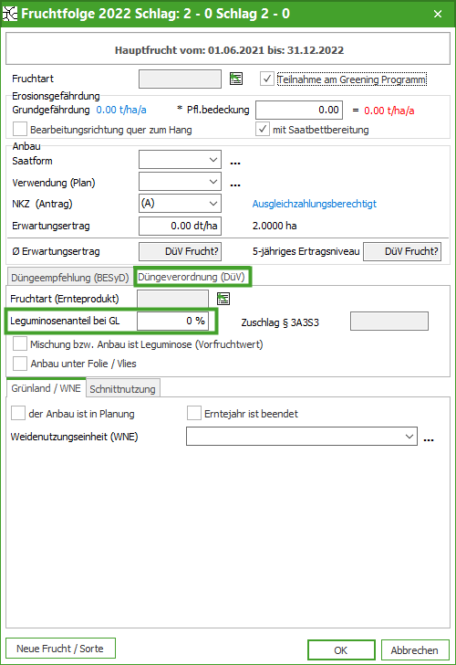Open the Fruchtart (Ernteprodukt) selection icon

point(223,299)
